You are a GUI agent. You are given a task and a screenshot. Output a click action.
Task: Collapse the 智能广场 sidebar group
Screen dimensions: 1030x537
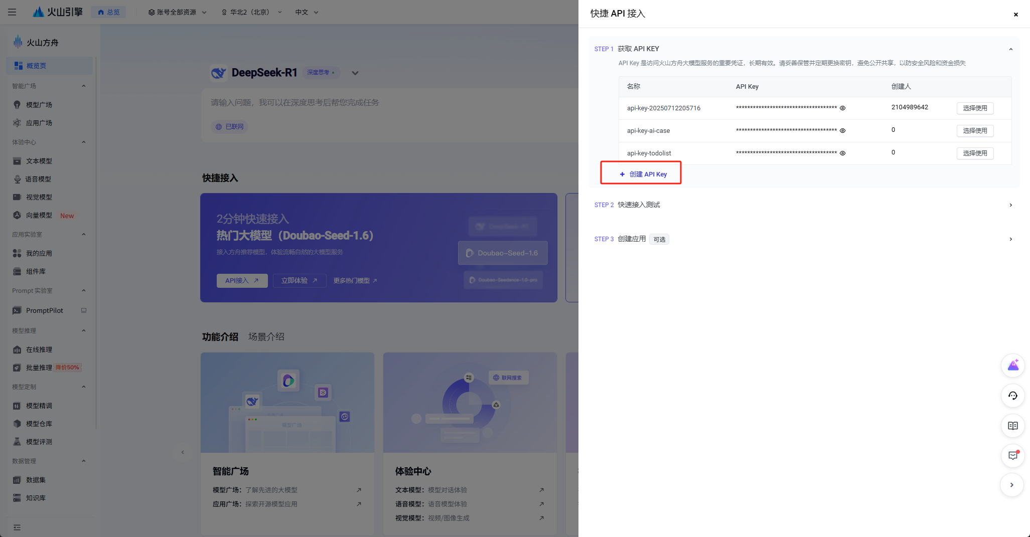click(x=84, y=86)
